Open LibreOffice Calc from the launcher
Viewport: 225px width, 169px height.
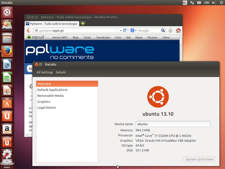pos(7,77)
